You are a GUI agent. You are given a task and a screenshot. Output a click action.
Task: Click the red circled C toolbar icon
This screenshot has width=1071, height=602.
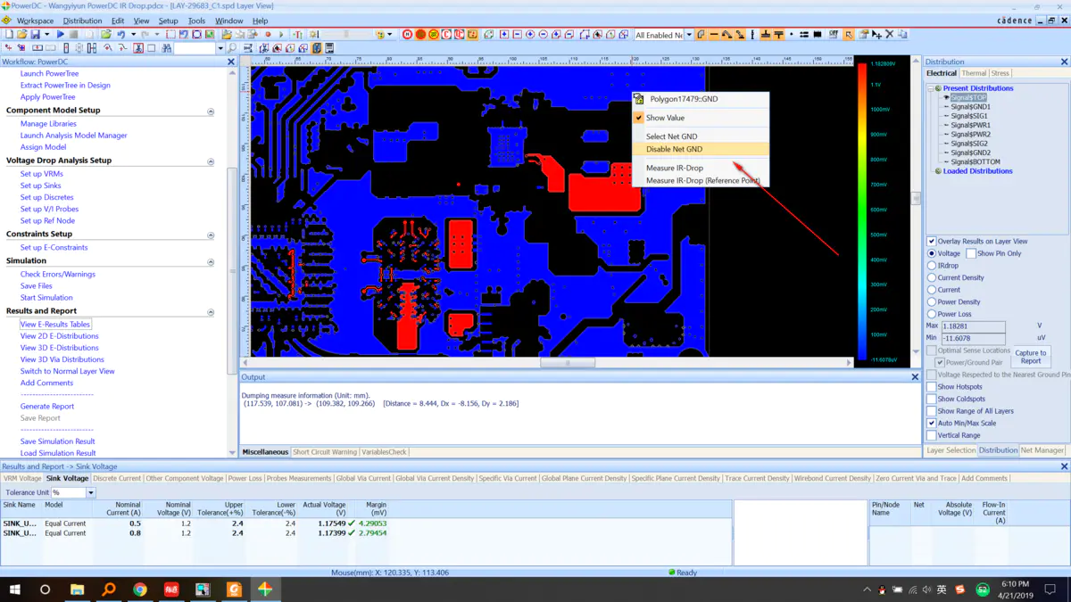pyautogui.click(x=445, y=35)
